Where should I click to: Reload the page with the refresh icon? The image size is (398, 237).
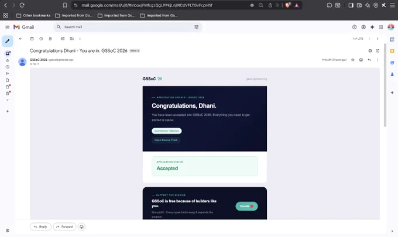point(22,5)
